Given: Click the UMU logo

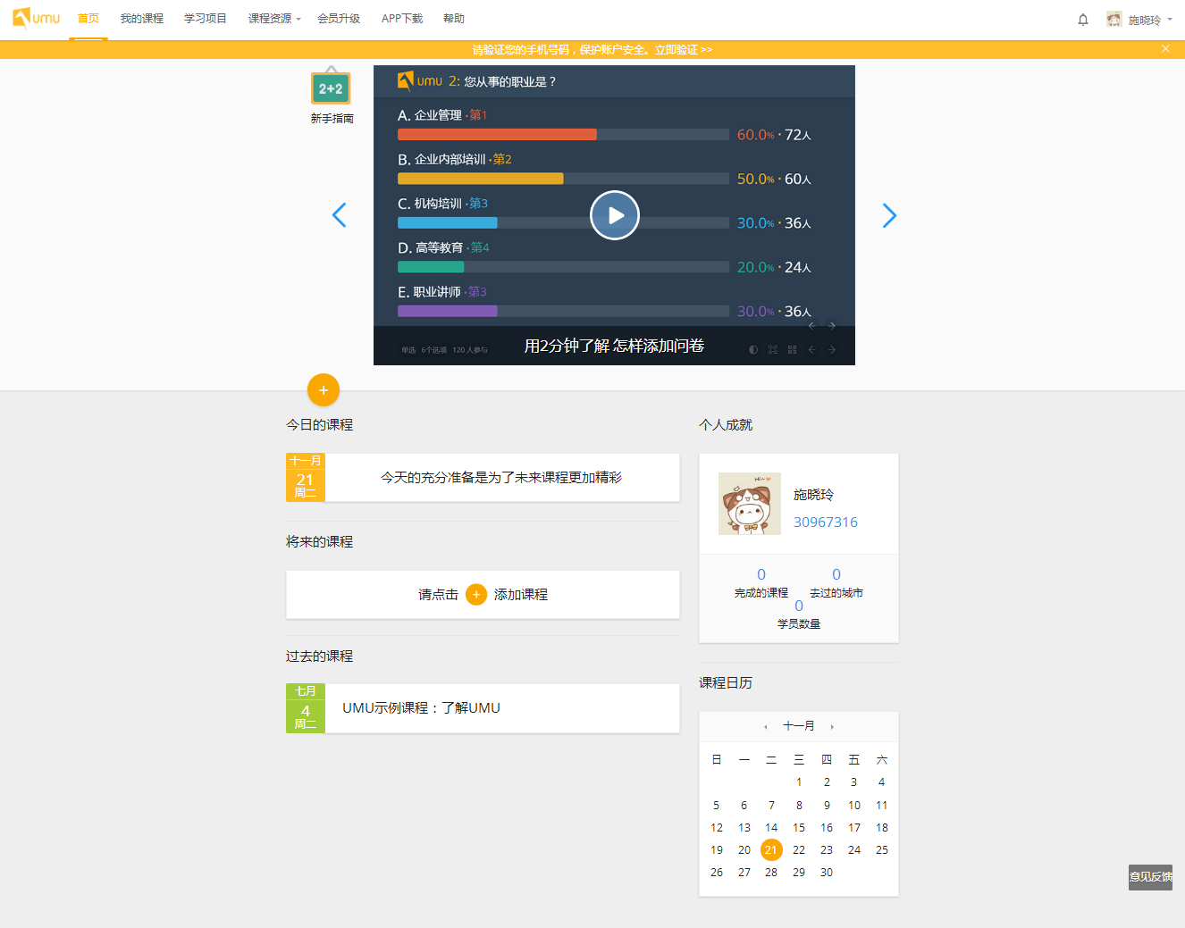Looking at the screenshot, I should pyautogui.click(x=36, y=18).
